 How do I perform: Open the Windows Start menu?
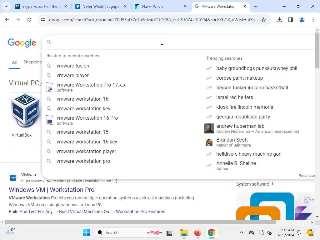pyautogui.click(x=86, y=232)
